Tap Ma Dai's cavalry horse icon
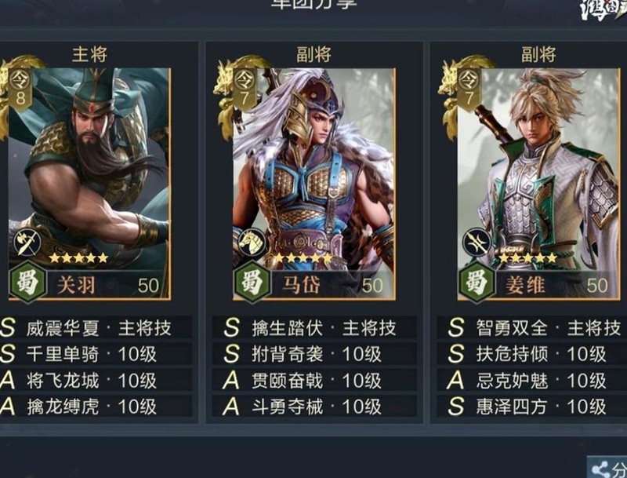Screen dimensions: 627x478 252,243
